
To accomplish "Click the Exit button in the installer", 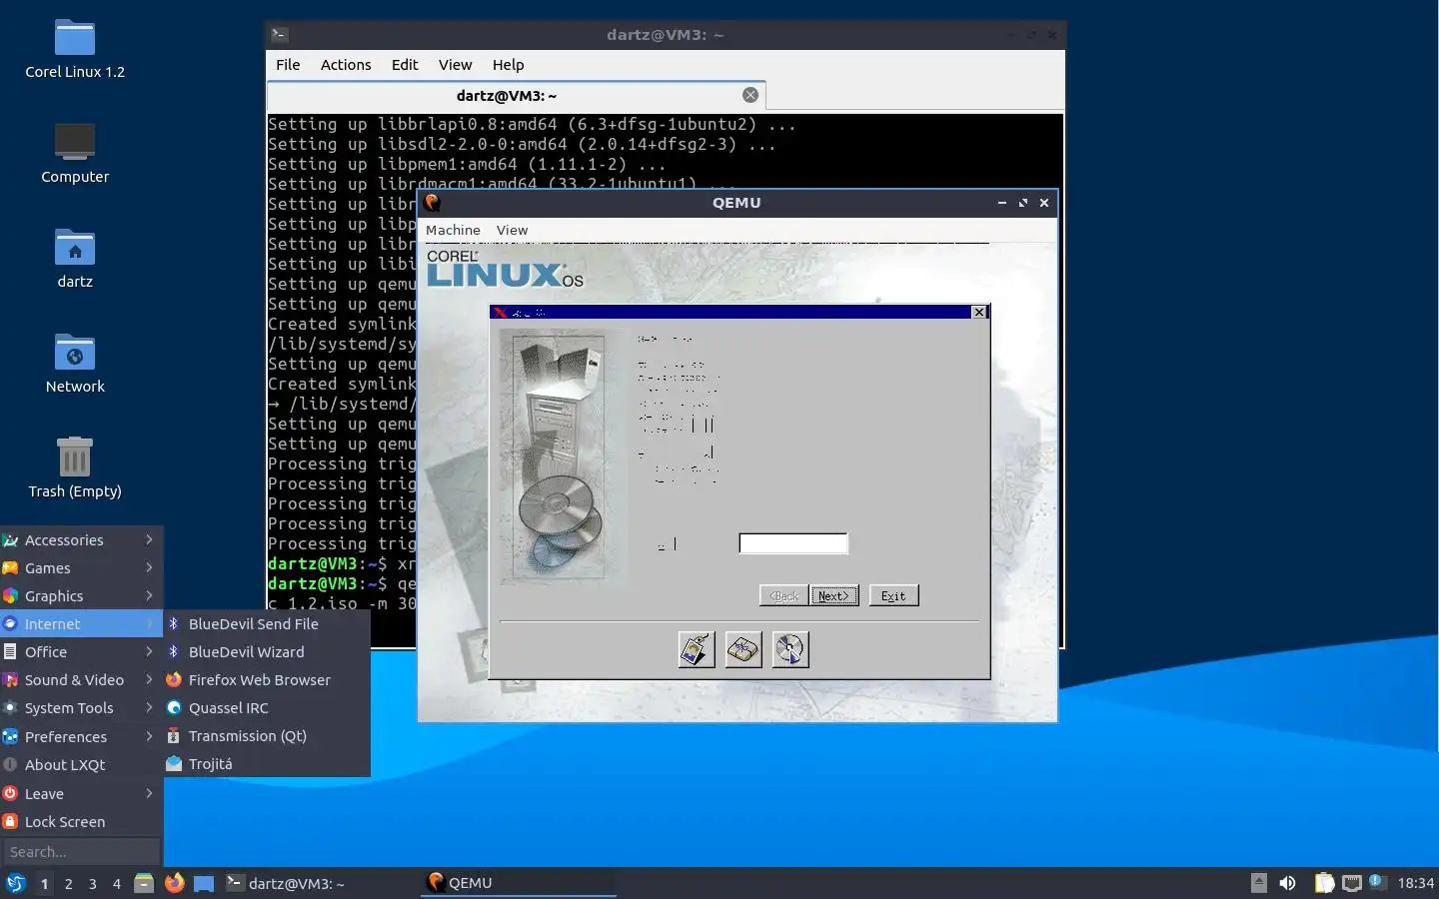I will [893, 595].
